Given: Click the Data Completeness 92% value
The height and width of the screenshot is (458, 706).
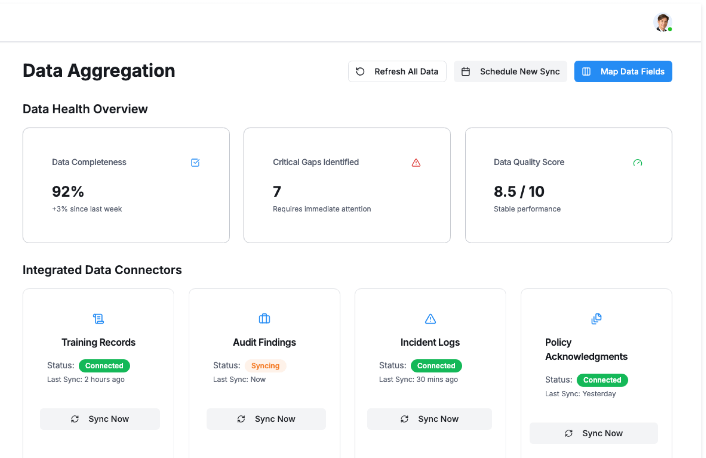Looking at the screenshot, I should point(68,191).
